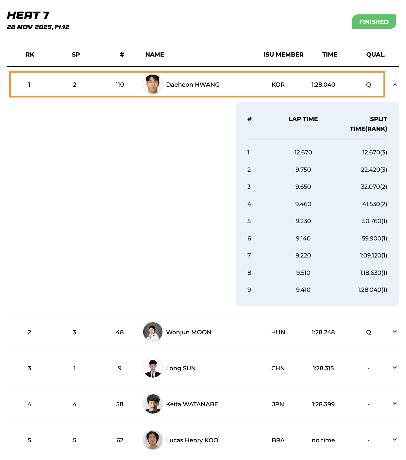Click Keita WATANABE's profile photo
Screen dimensions: 406x460
153,404
